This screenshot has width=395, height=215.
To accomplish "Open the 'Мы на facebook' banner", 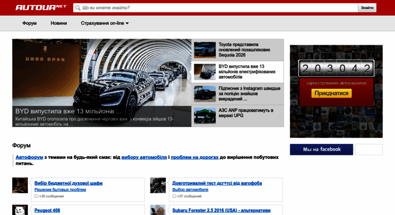I will (x=321, y=149).
